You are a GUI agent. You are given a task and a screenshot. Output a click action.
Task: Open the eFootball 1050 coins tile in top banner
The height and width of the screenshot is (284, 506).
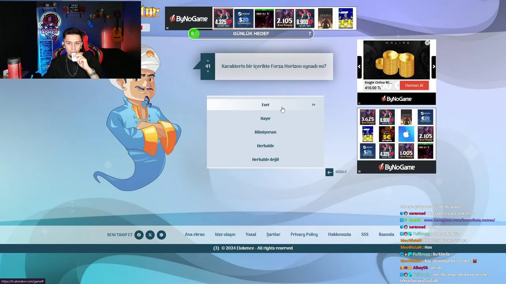click(346, 18)
